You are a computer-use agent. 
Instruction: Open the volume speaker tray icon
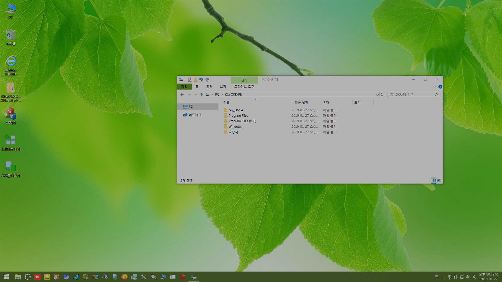[468, 277]
